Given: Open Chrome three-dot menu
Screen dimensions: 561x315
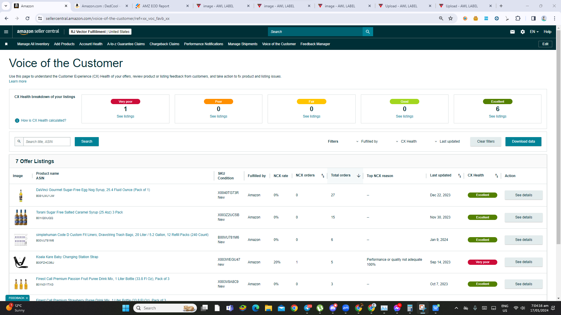Looking at the screenshot, I should point(554,18).
